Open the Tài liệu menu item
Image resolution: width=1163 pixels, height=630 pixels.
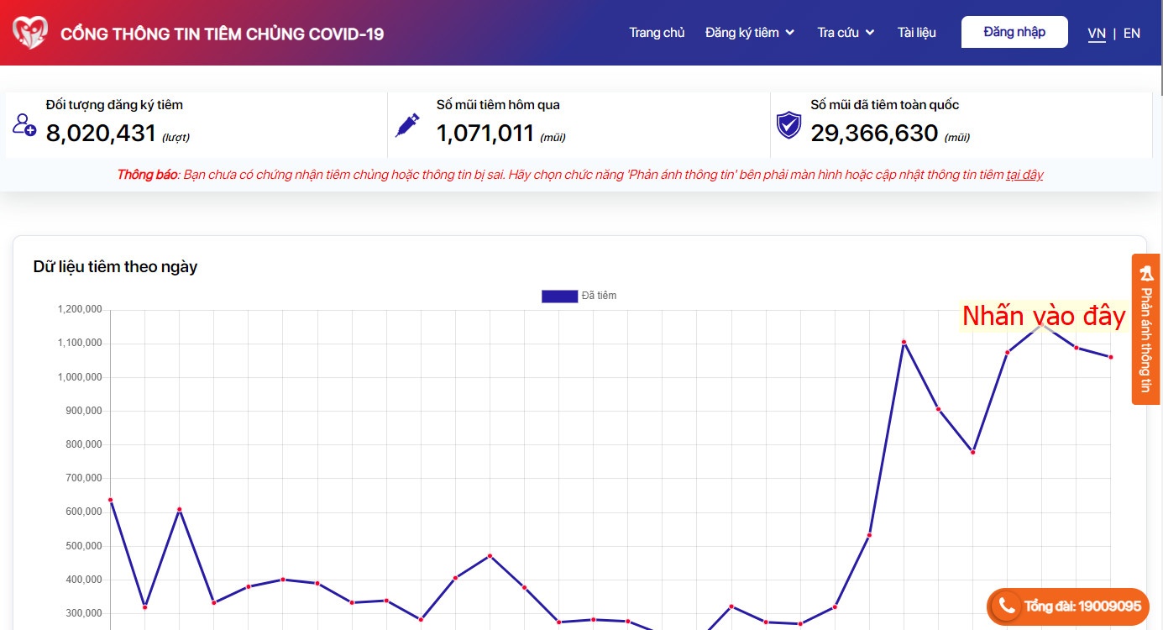917,33
